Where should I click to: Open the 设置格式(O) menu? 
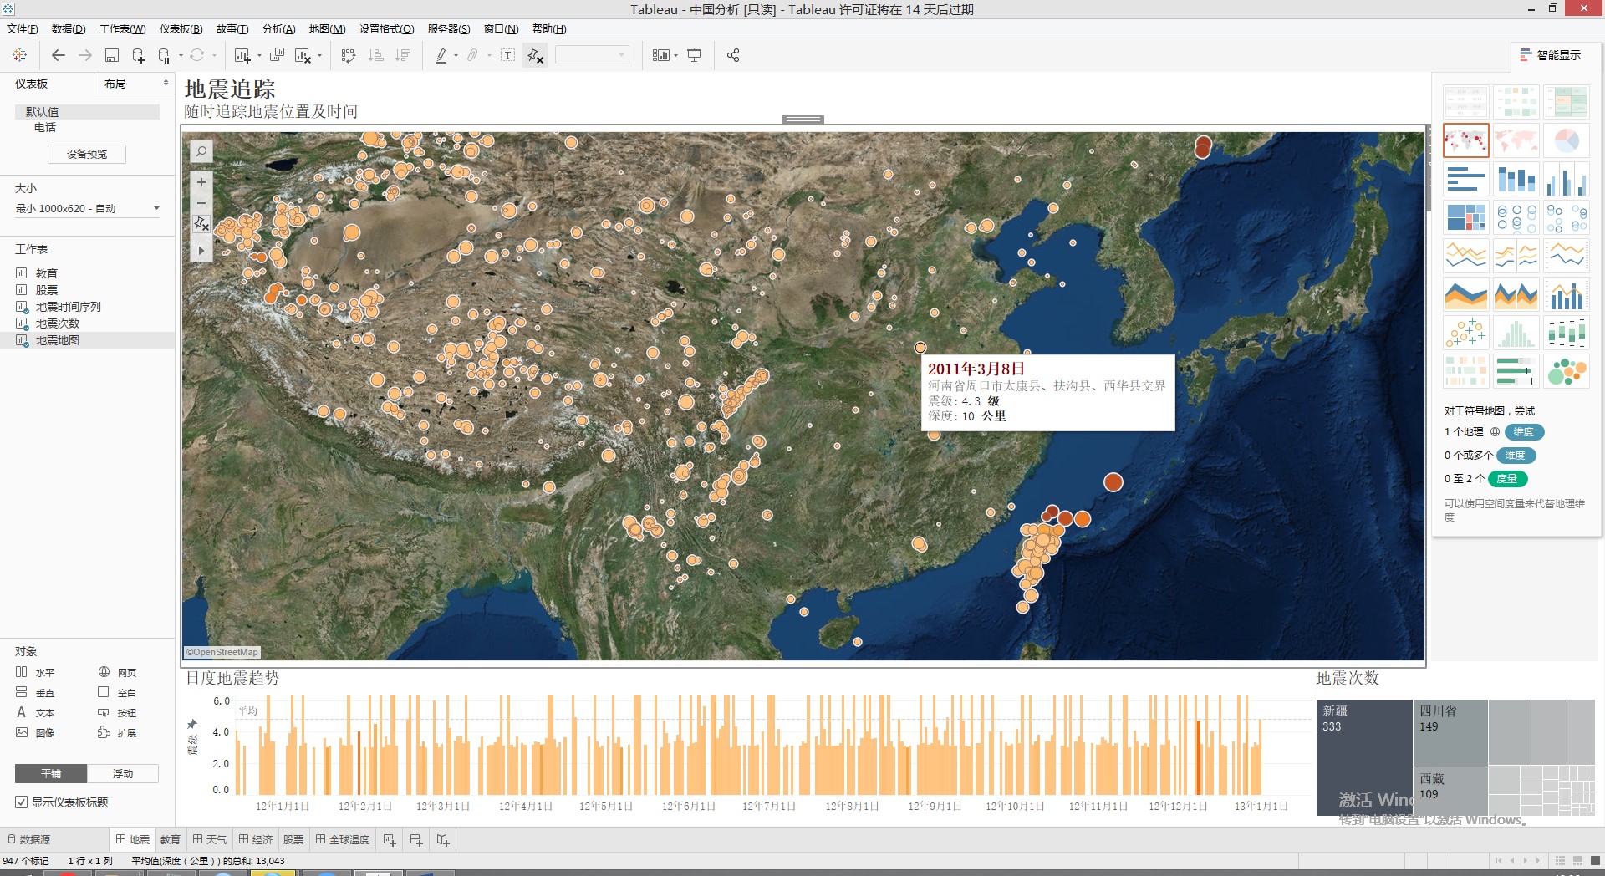point(386,29)
